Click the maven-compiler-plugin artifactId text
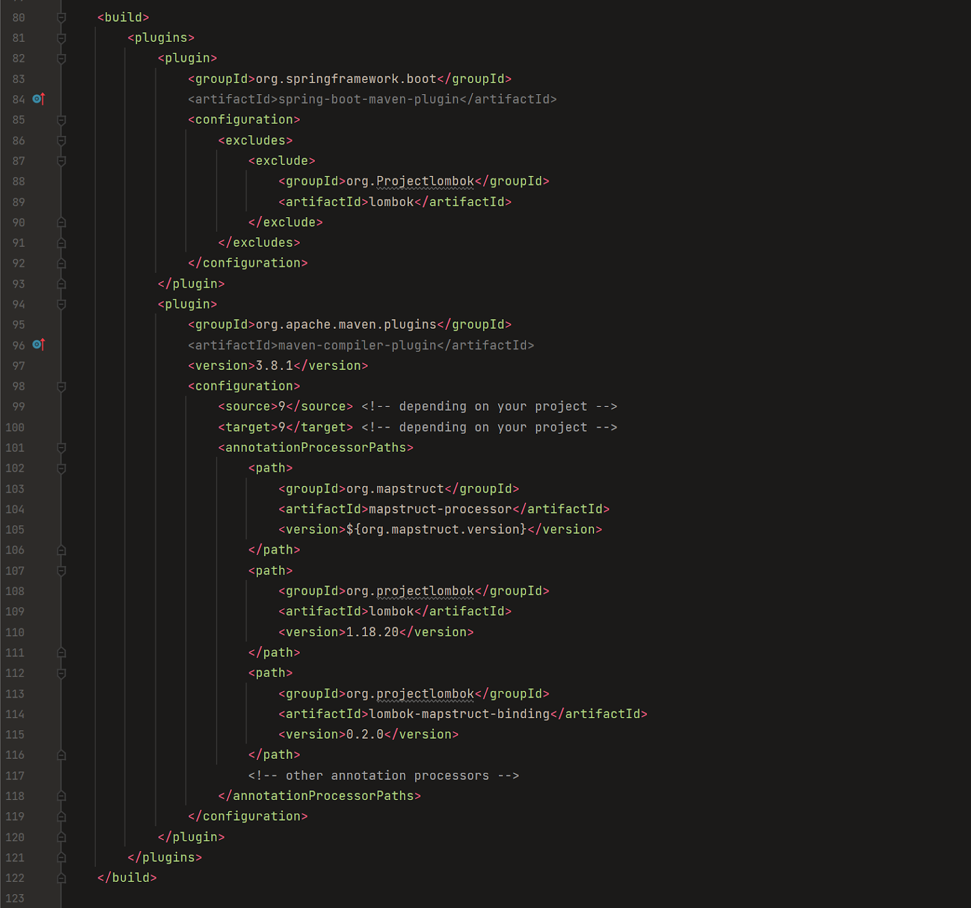 click(357, 345)
